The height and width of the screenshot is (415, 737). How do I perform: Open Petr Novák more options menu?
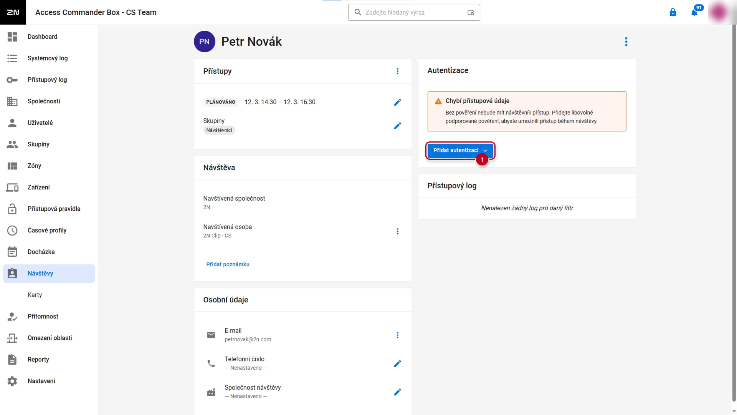pos(626,41)
